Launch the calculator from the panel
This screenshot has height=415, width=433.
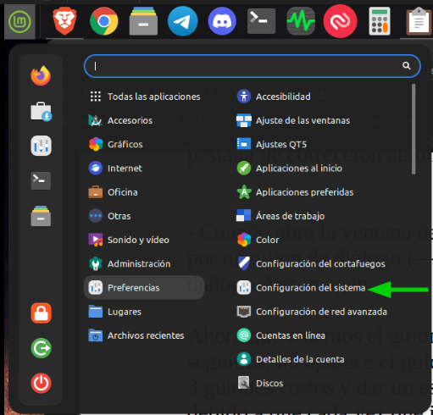click(x=380, y=21)
